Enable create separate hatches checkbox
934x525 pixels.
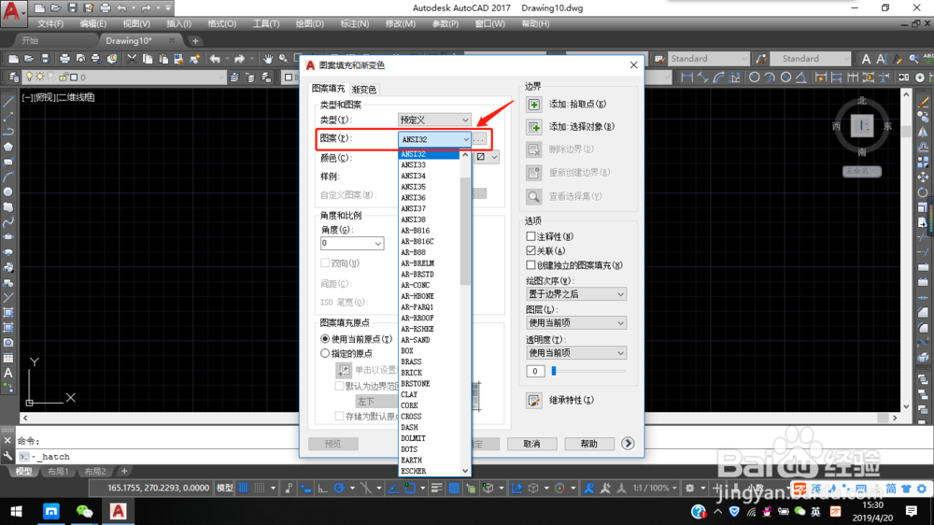[531, 265]
